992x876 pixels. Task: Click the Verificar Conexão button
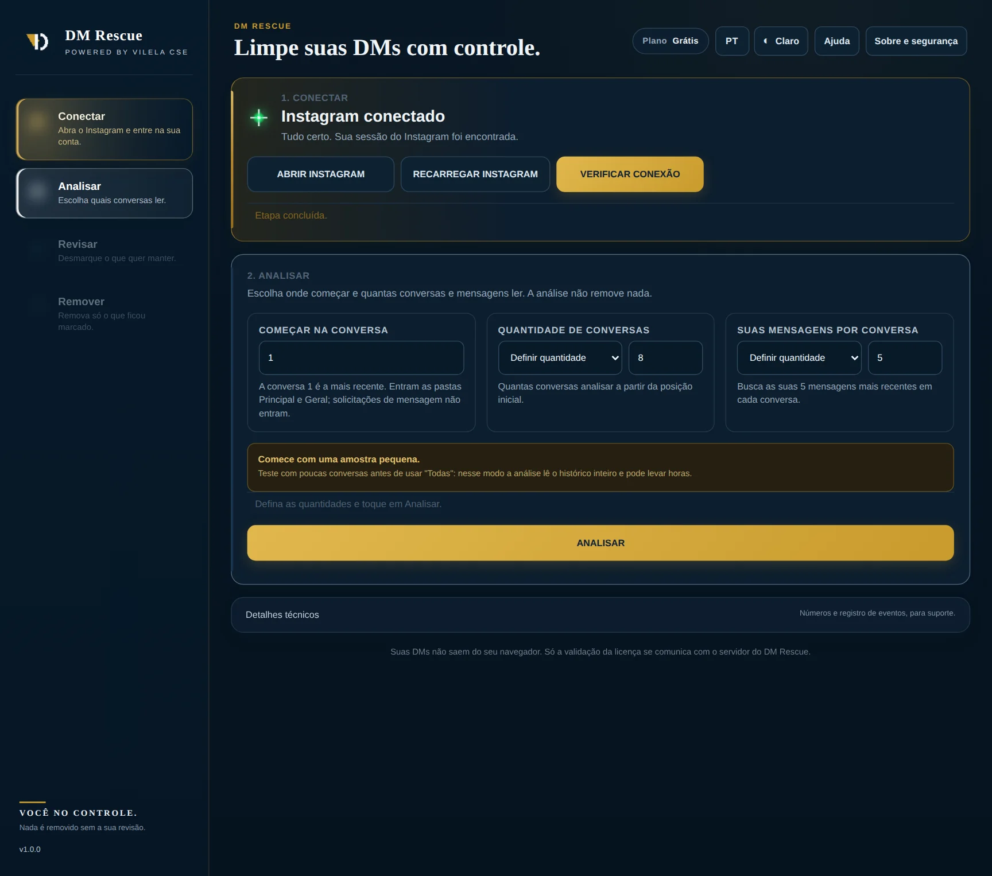630,174
